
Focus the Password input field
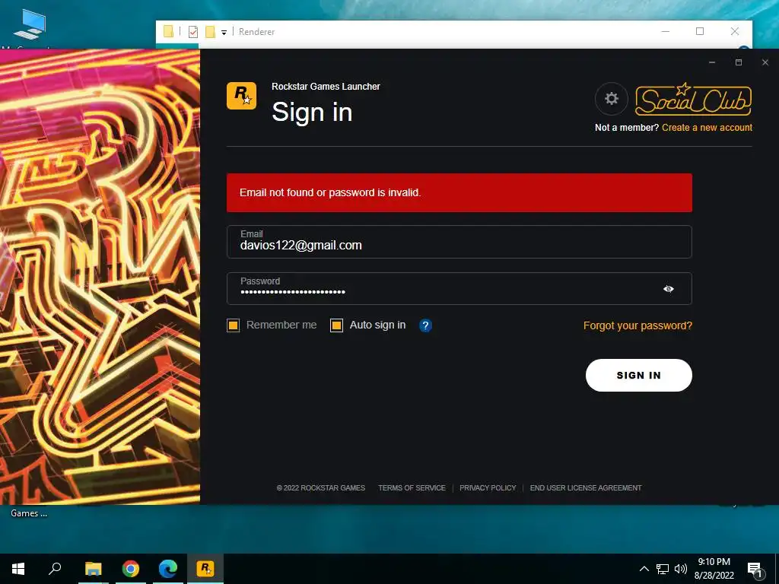pyautogui.click(x=459, y=288)
